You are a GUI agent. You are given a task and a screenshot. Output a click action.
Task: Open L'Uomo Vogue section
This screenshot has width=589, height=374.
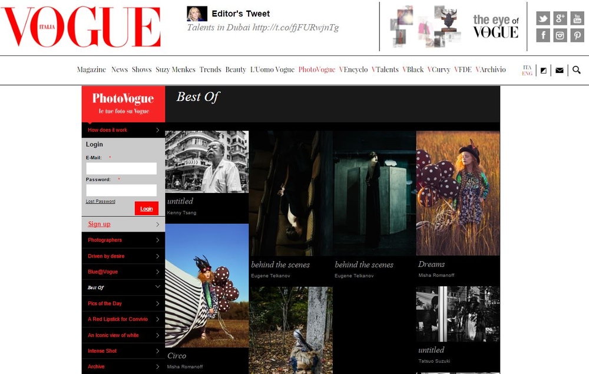click(272, 69)
